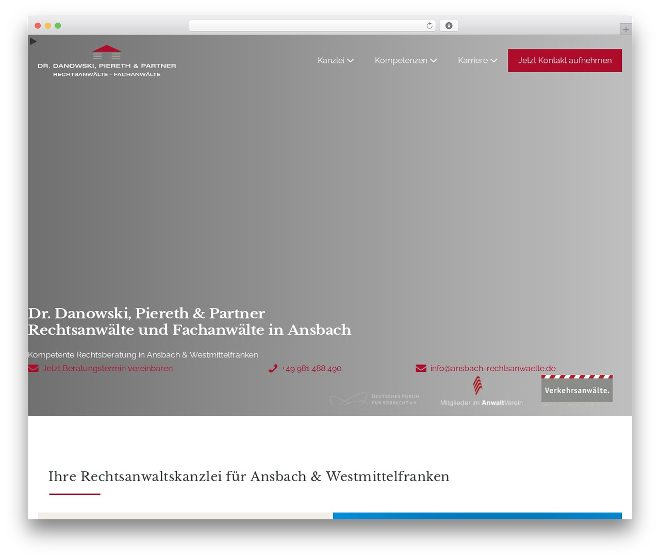The width and height of the screenshot is (660, 559).
Task: Click the small play arrow at top-left of page
Action: (x=33, y=41)
